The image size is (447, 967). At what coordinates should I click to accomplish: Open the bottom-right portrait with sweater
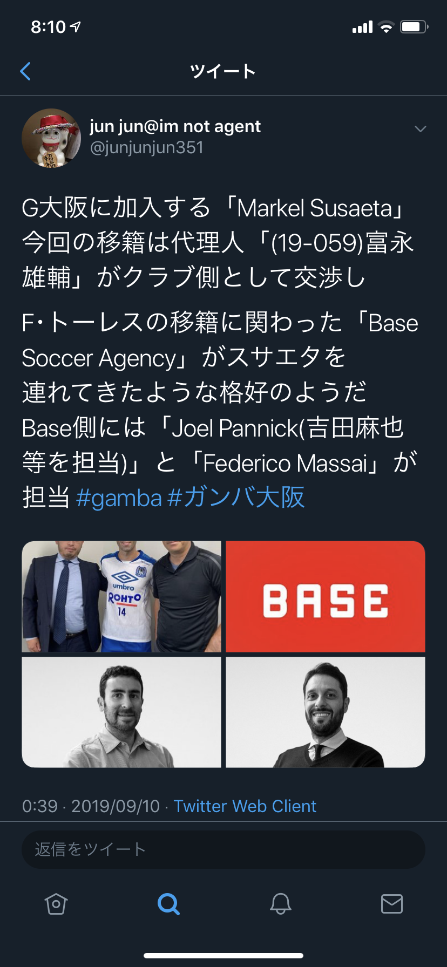pos(326,712)
